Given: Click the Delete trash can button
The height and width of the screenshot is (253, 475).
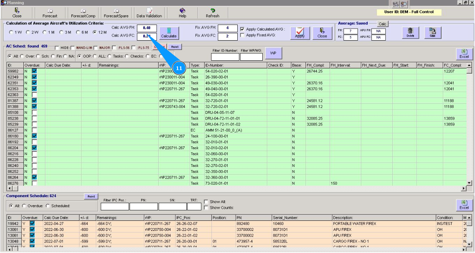Looking at the screenshot, I should click(410, 33).
